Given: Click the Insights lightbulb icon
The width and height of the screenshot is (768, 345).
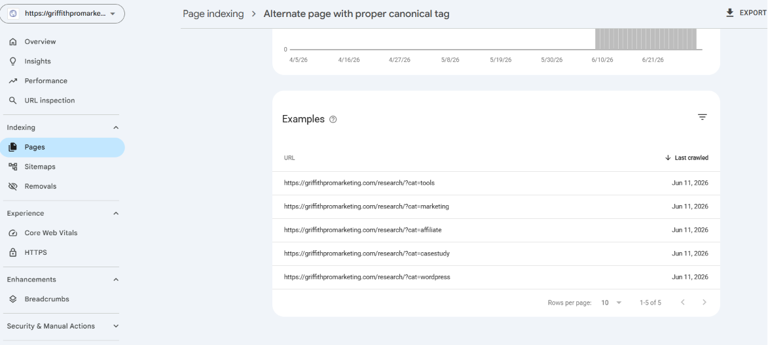Looking at the screenshot, I should 13,61.
